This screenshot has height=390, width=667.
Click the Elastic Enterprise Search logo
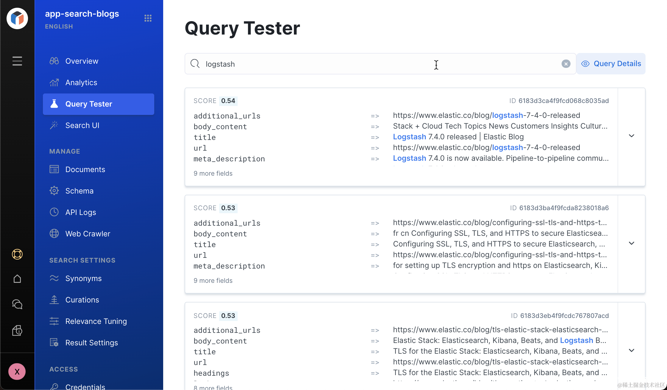tap(17, 18)
